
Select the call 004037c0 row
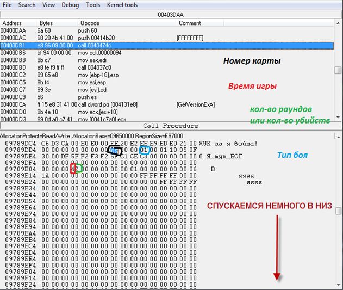(x=167, y=67)
